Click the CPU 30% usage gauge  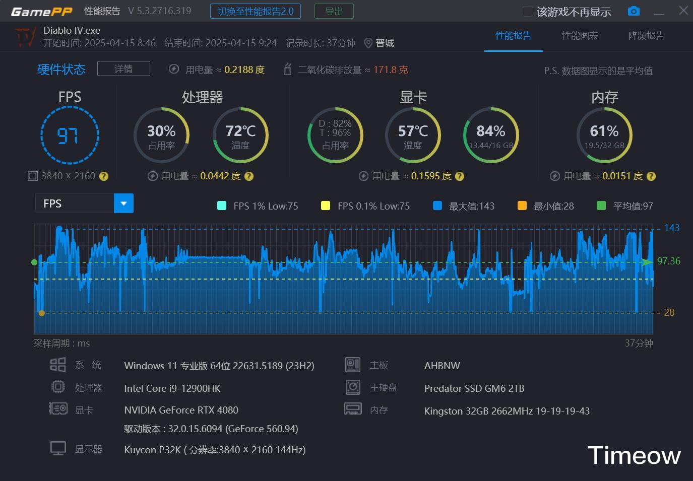point(161,135)
